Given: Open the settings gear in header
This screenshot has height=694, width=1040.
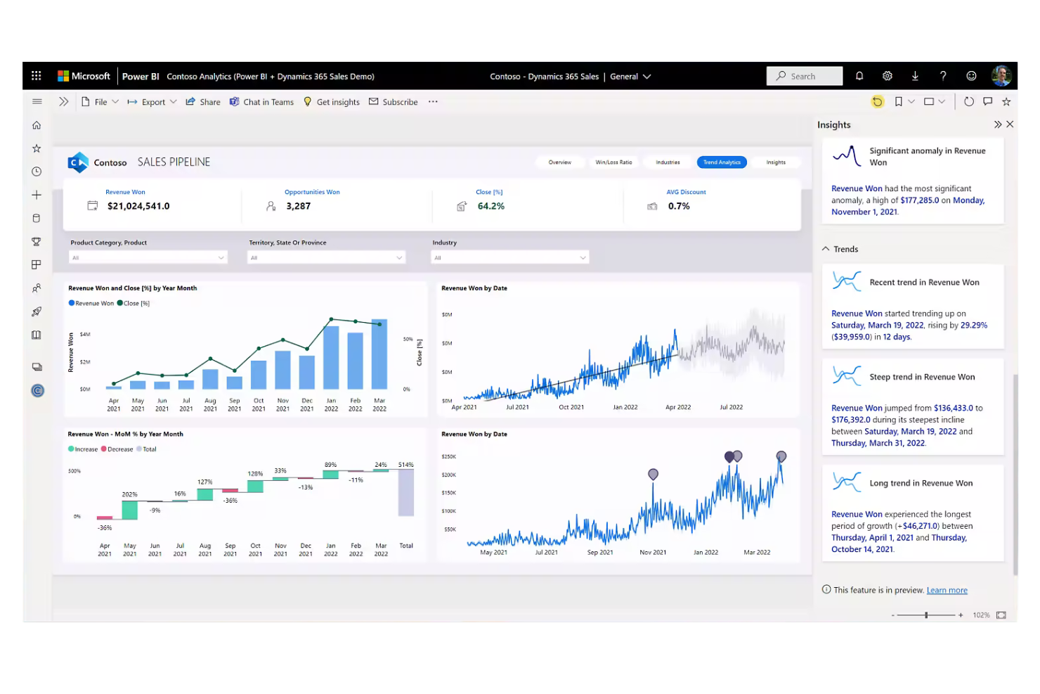Looking at the screenshot, I should [888, 76].
